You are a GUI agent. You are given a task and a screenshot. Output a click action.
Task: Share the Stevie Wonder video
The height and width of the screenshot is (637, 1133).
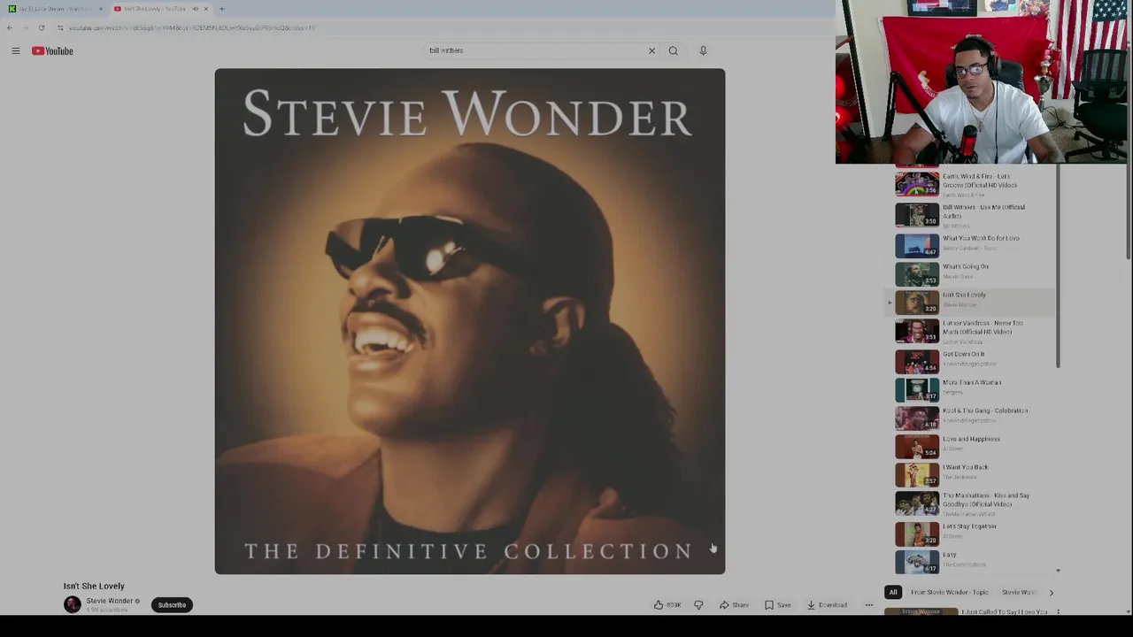click(x=734, y=605)
